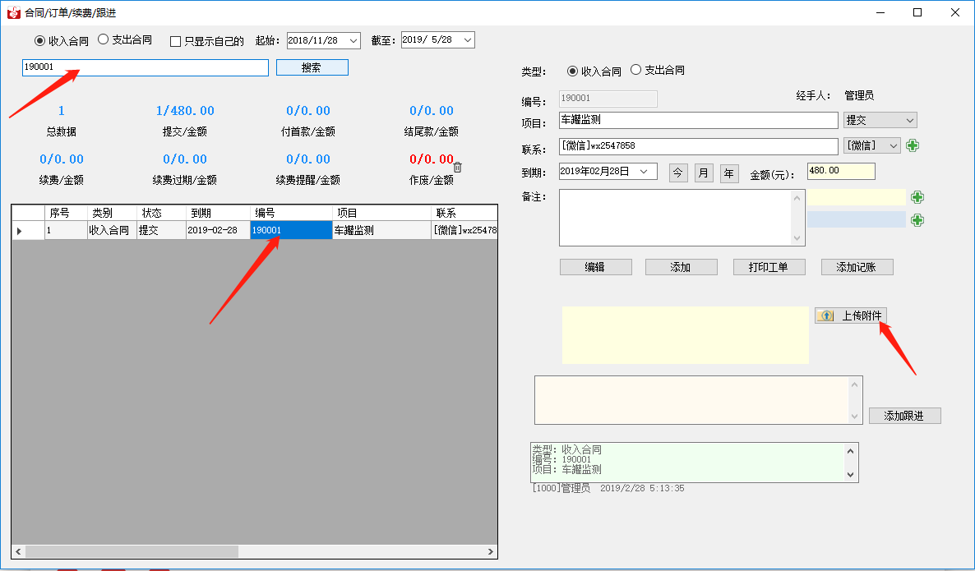Enable the 只显示自己的 checkbox
975x571 pixels.
175,41
